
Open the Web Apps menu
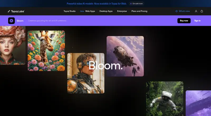[x=90, y=11]
